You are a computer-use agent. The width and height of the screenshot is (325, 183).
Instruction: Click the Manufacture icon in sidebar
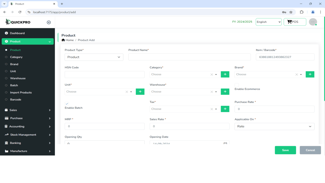[x=6, y=151]
